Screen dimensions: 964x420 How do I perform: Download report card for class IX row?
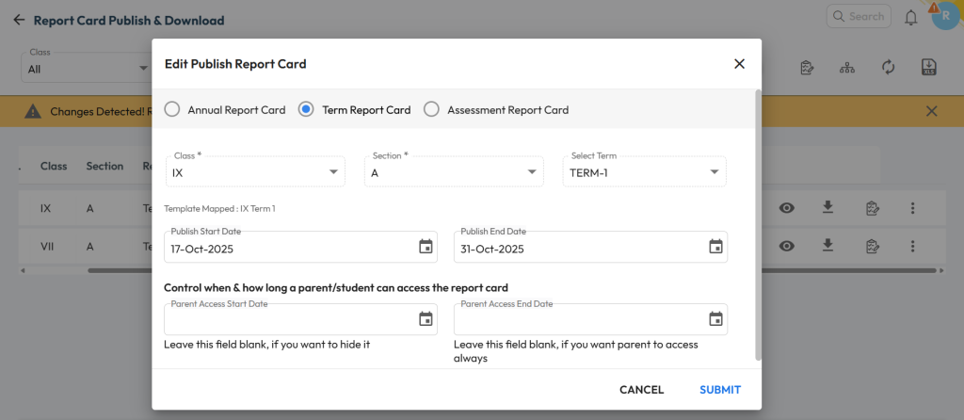[x=828, y=208]
